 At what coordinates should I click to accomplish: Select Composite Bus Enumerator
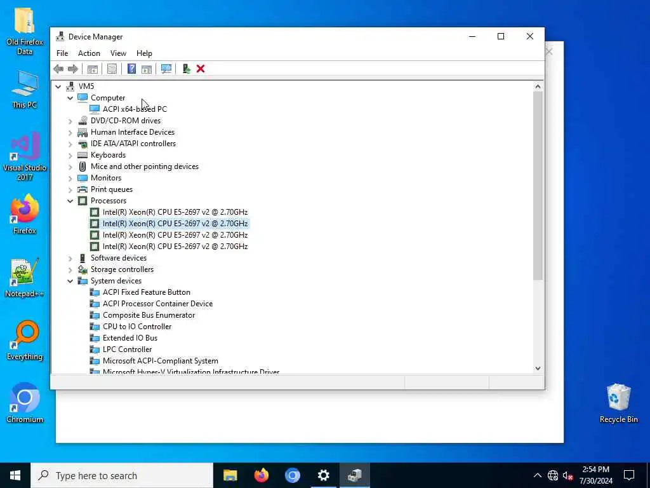tap(149, 315)
